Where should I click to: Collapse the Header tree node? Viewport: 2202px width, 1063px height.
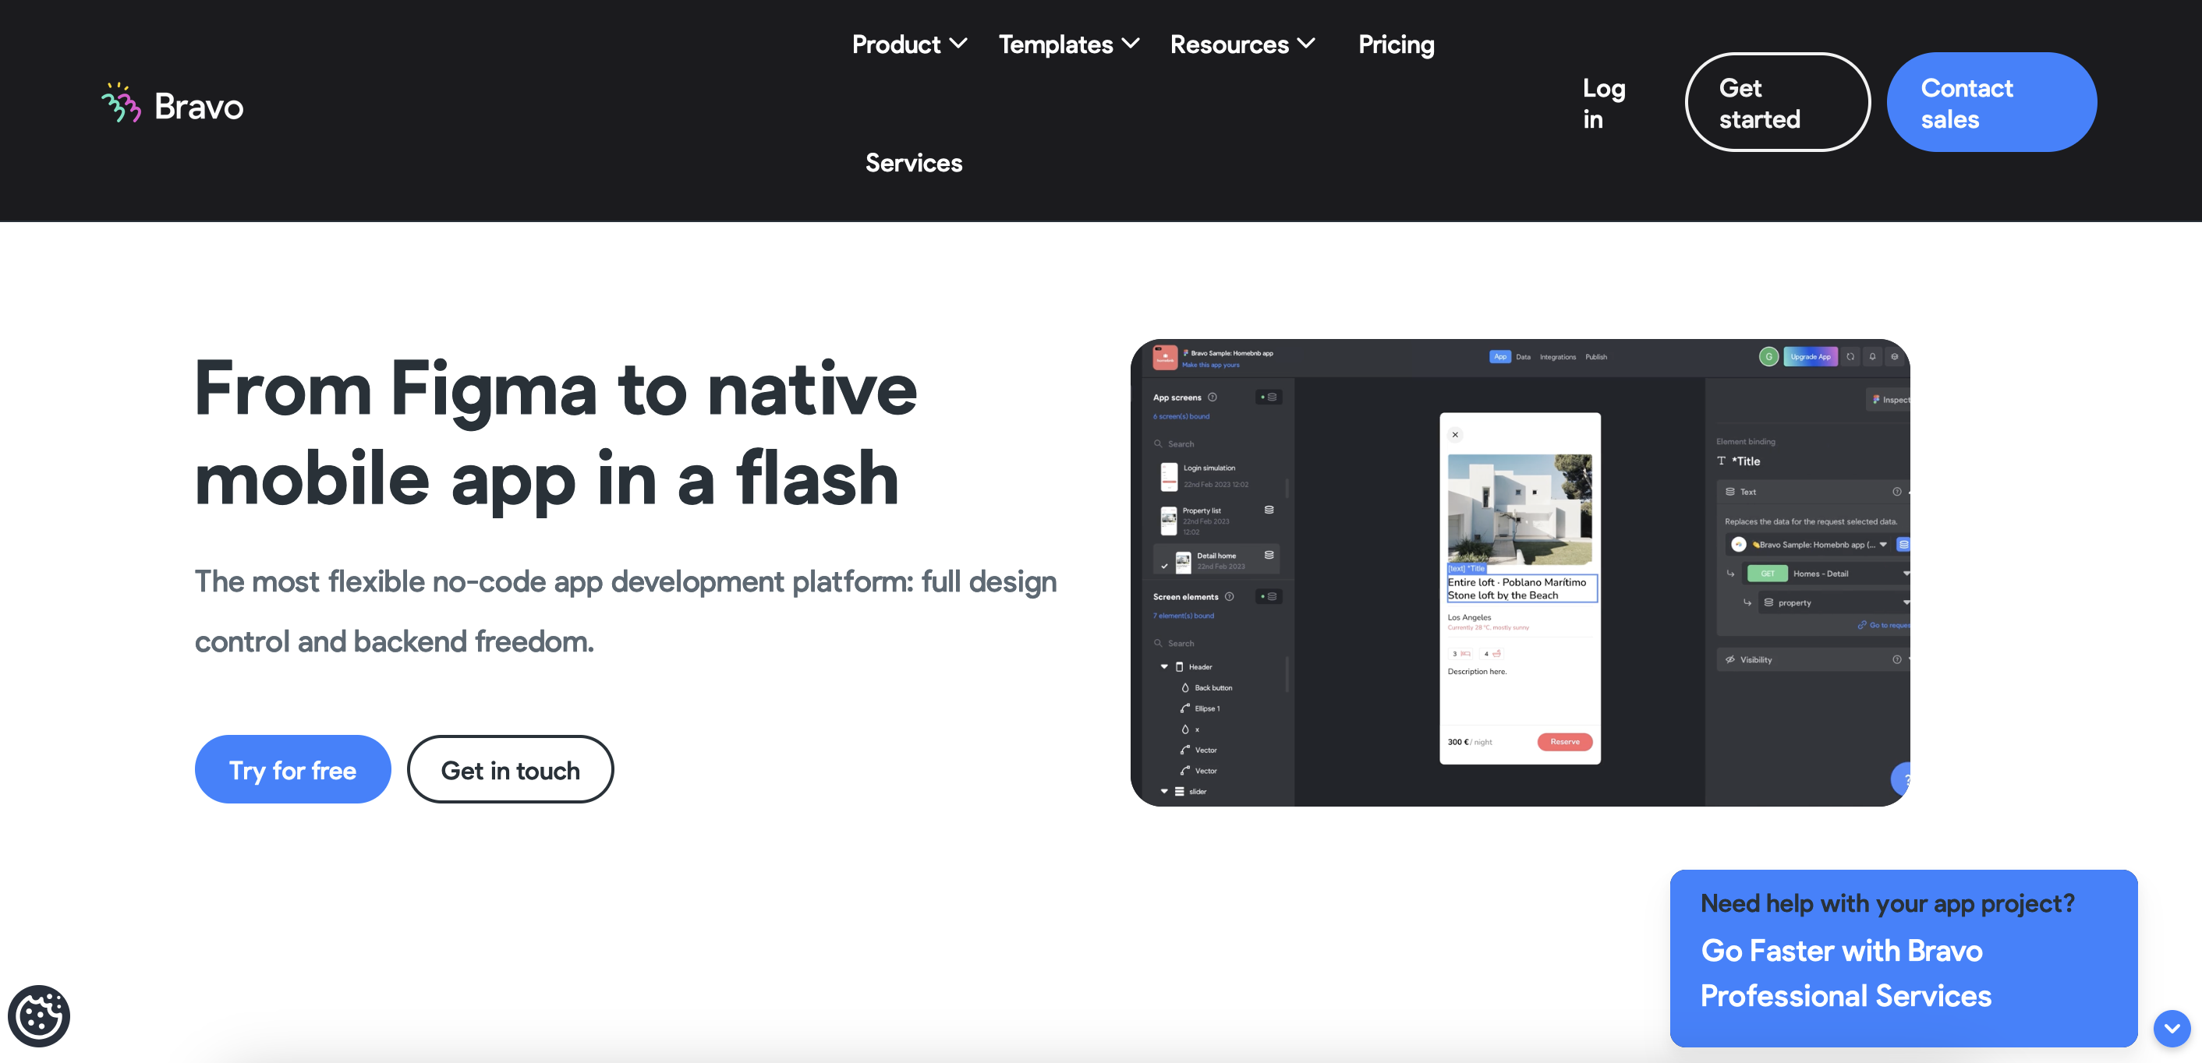[1164, 666]
